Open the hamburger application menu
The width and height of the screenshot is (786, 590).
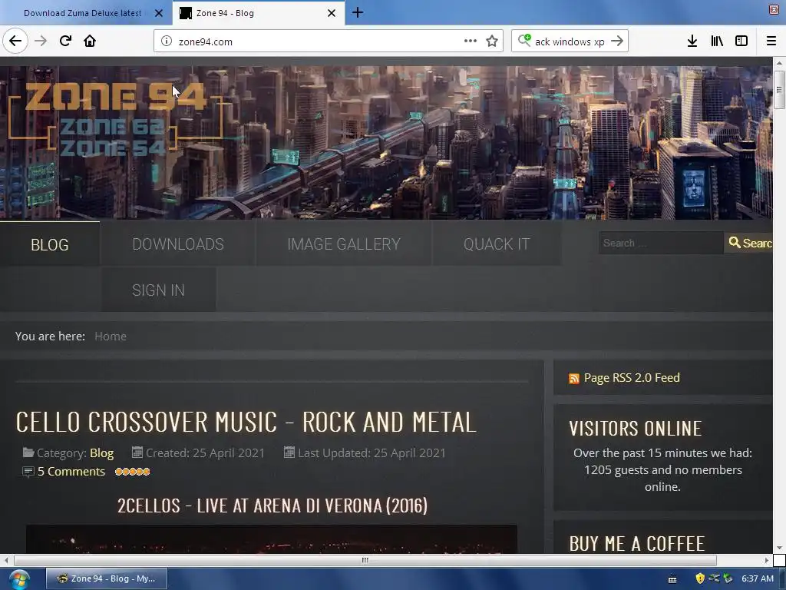[x=771, y=41]
